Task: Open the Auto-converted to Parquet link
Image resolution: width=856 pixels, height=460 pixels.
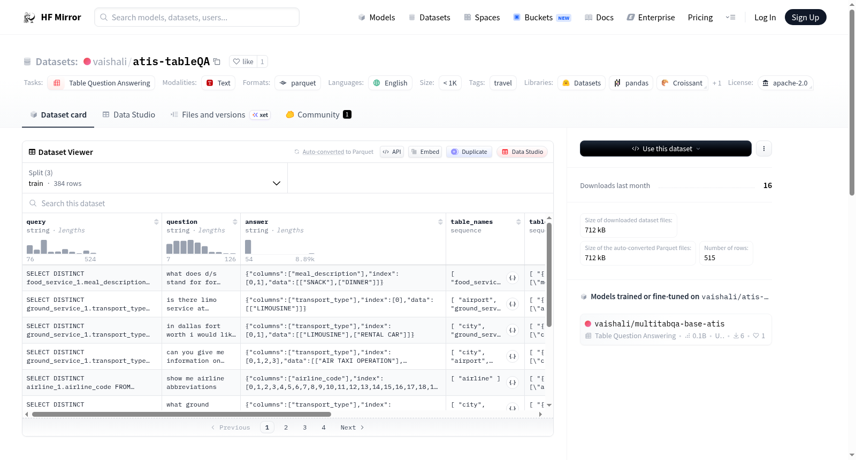Action: (338, 152)
